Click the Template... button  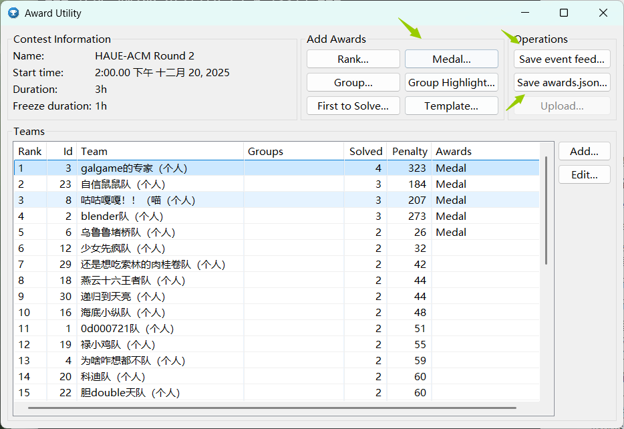coord(451,106)
